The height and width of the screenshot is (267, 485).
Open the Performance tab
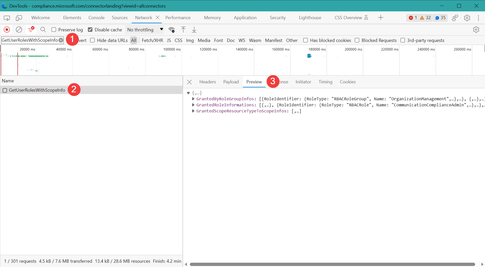(x=178, y=18)
